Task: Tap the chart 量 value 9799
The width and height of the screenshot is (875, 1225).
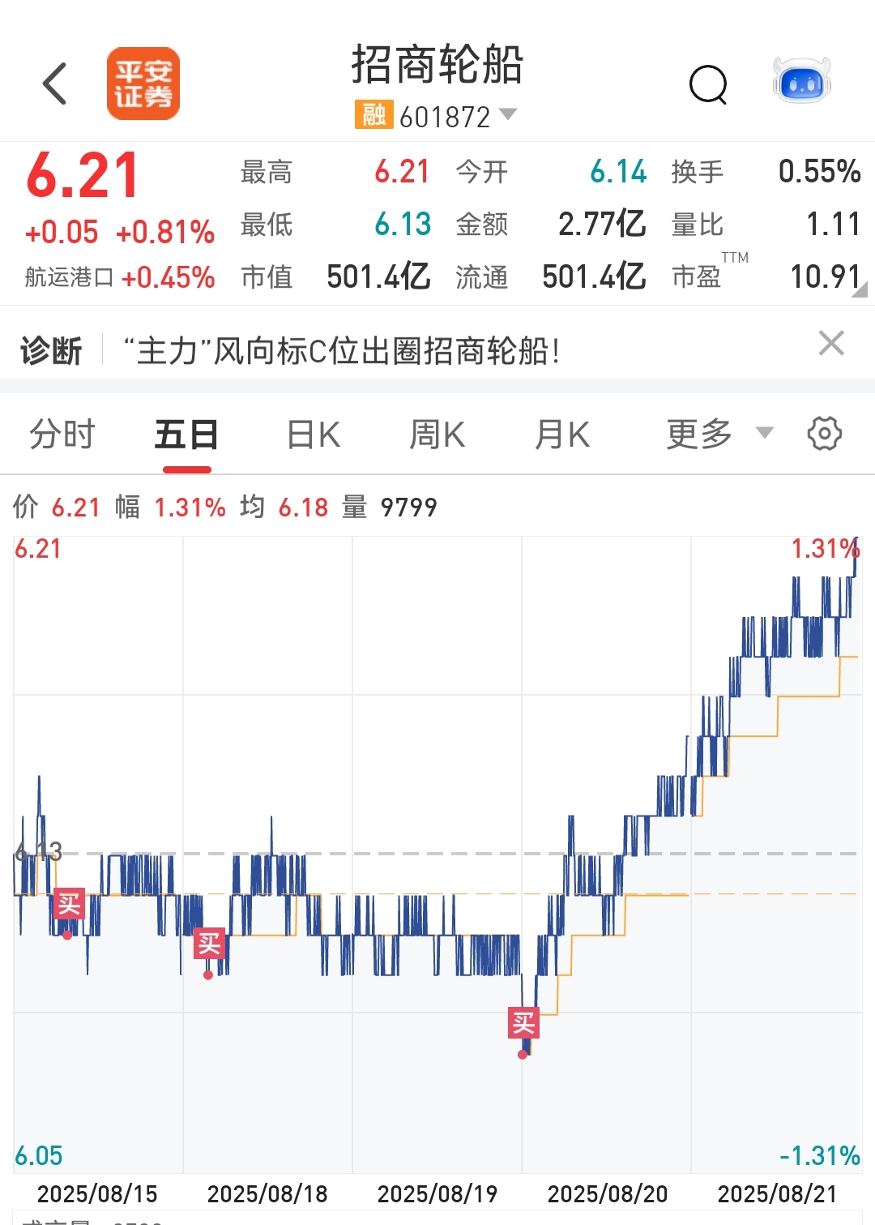Action: [408, 508]
